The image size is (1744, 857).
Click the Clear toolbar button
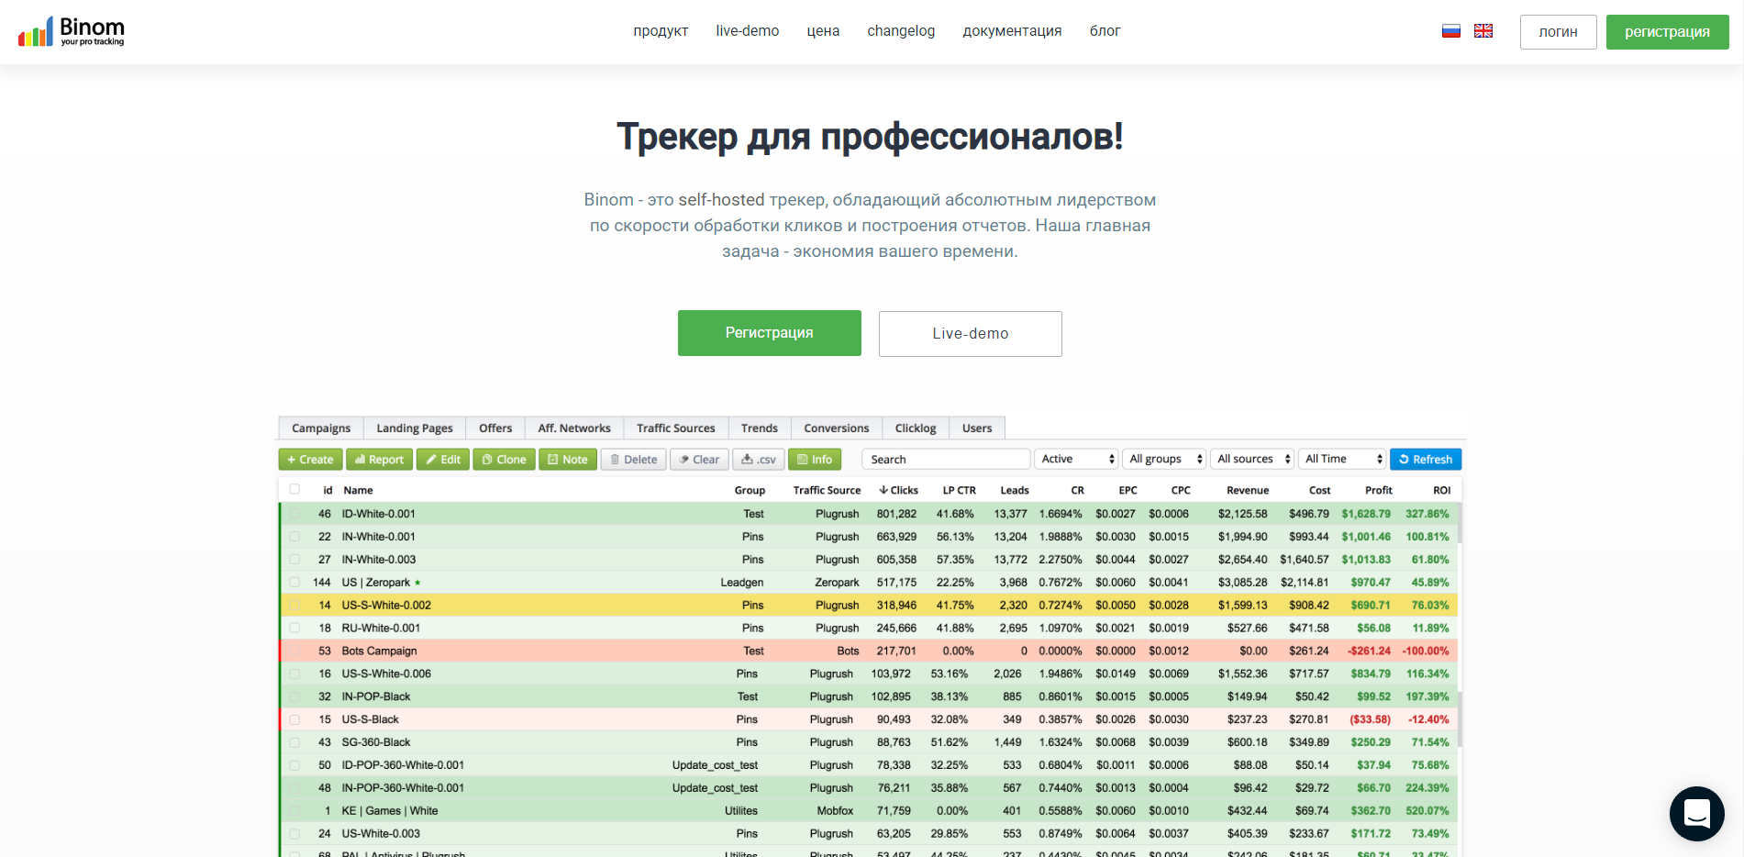[x=700, y=460]
